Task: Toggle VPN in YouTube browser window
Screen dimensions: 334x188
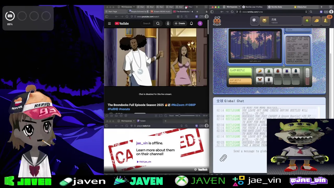Action: 201,16
